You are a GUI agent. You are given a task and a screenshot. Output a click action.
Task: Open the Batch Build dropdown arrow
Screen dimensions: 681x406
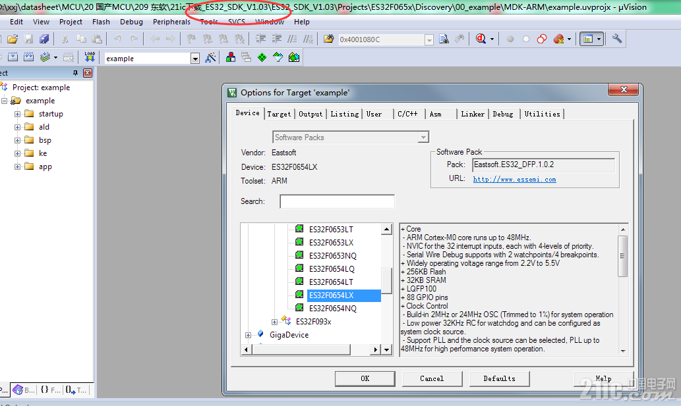[55, 58]
